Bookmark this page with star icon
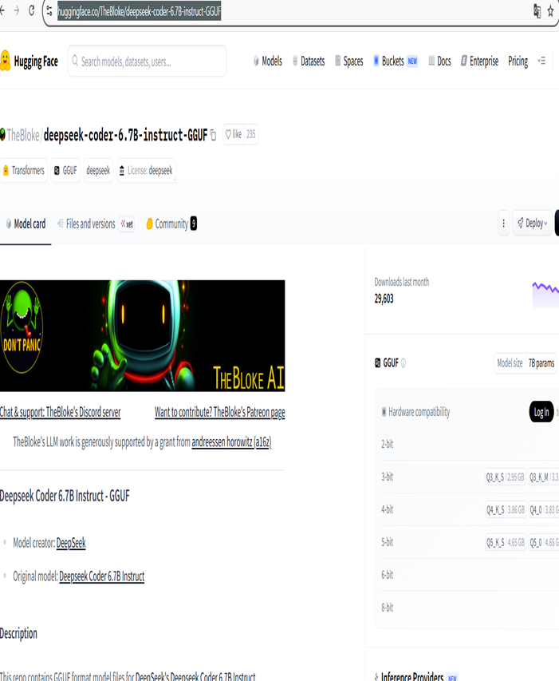559x681 pixels. (x=550, y=11)
